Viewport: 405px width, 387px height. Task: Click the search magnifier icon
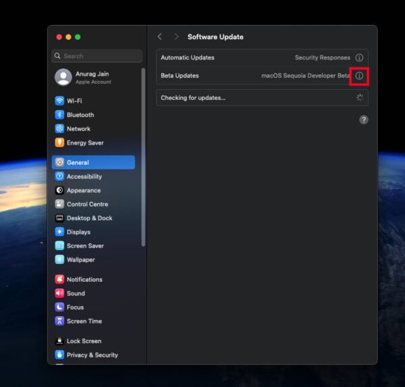point(57,56)
